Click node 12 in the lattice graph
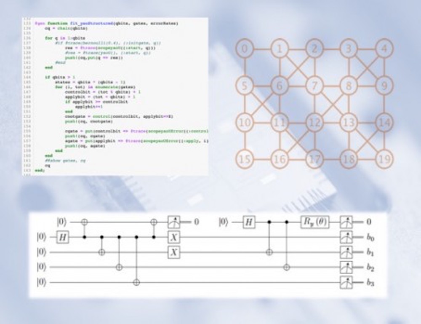 point(313,123)
